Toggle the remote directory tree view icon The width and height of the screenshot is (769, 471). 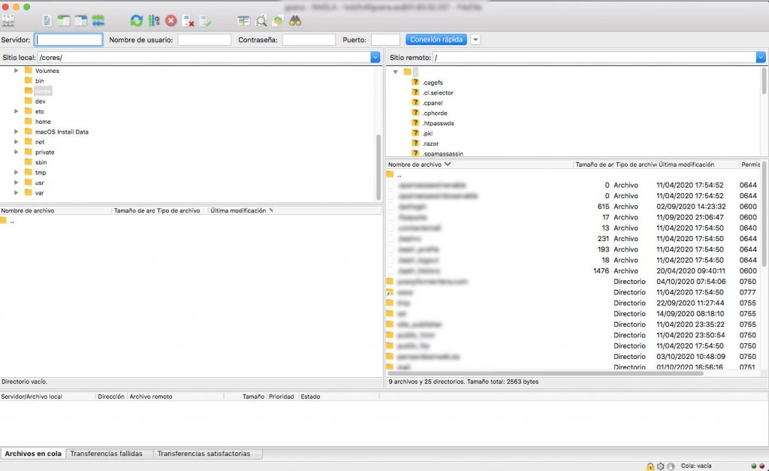point(81,20)
